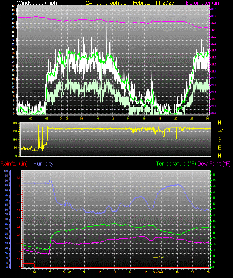Click the '270' wind direction axis value

(x=15, y=131)
